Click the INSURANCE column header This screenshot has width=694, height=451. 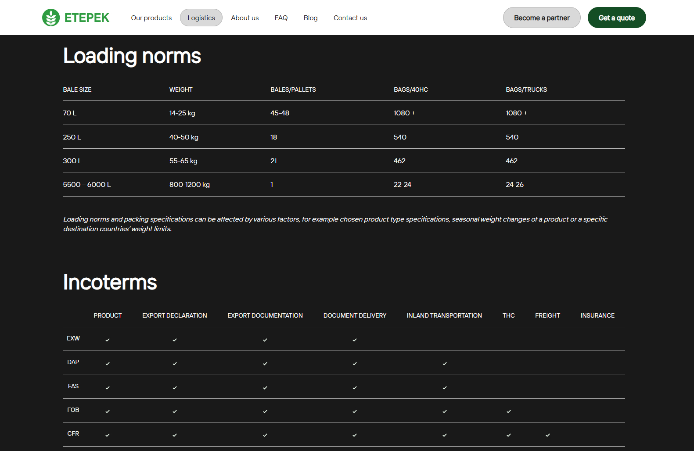pyautogui.click(x=597, y=315)
